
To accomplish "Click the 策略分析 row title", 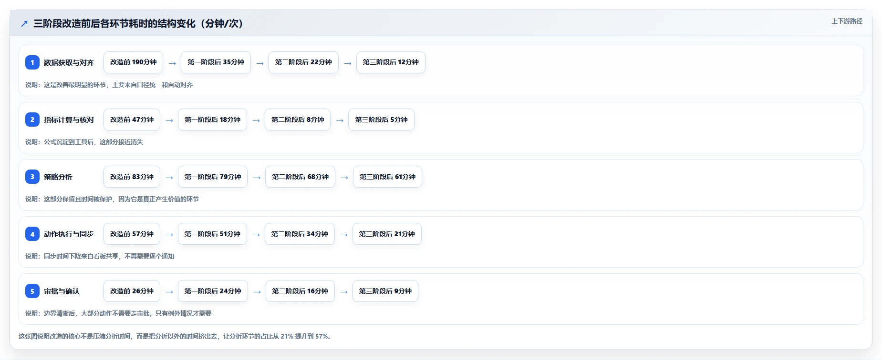I will coord(58,177).
